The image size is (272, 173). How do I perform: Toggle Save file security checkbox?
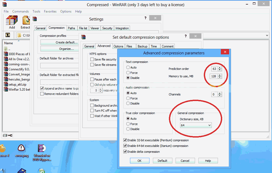[92, 59]
